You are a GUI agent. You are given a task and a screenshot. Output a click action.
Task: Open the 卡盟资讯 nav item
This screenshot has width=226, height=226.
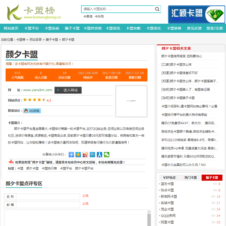click(113, 28)
